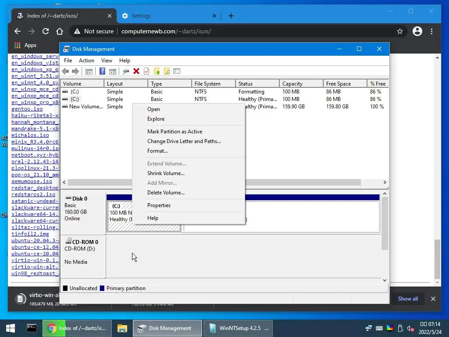Click the red X Delete toolbar icon
Viewport: 449px width, 337px height.
(136, 72)
